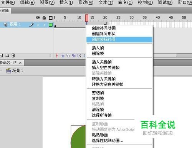This screenshot has width=192, height=148.
Task: Select the 图层 1 layer name
Action: [15, 24]
